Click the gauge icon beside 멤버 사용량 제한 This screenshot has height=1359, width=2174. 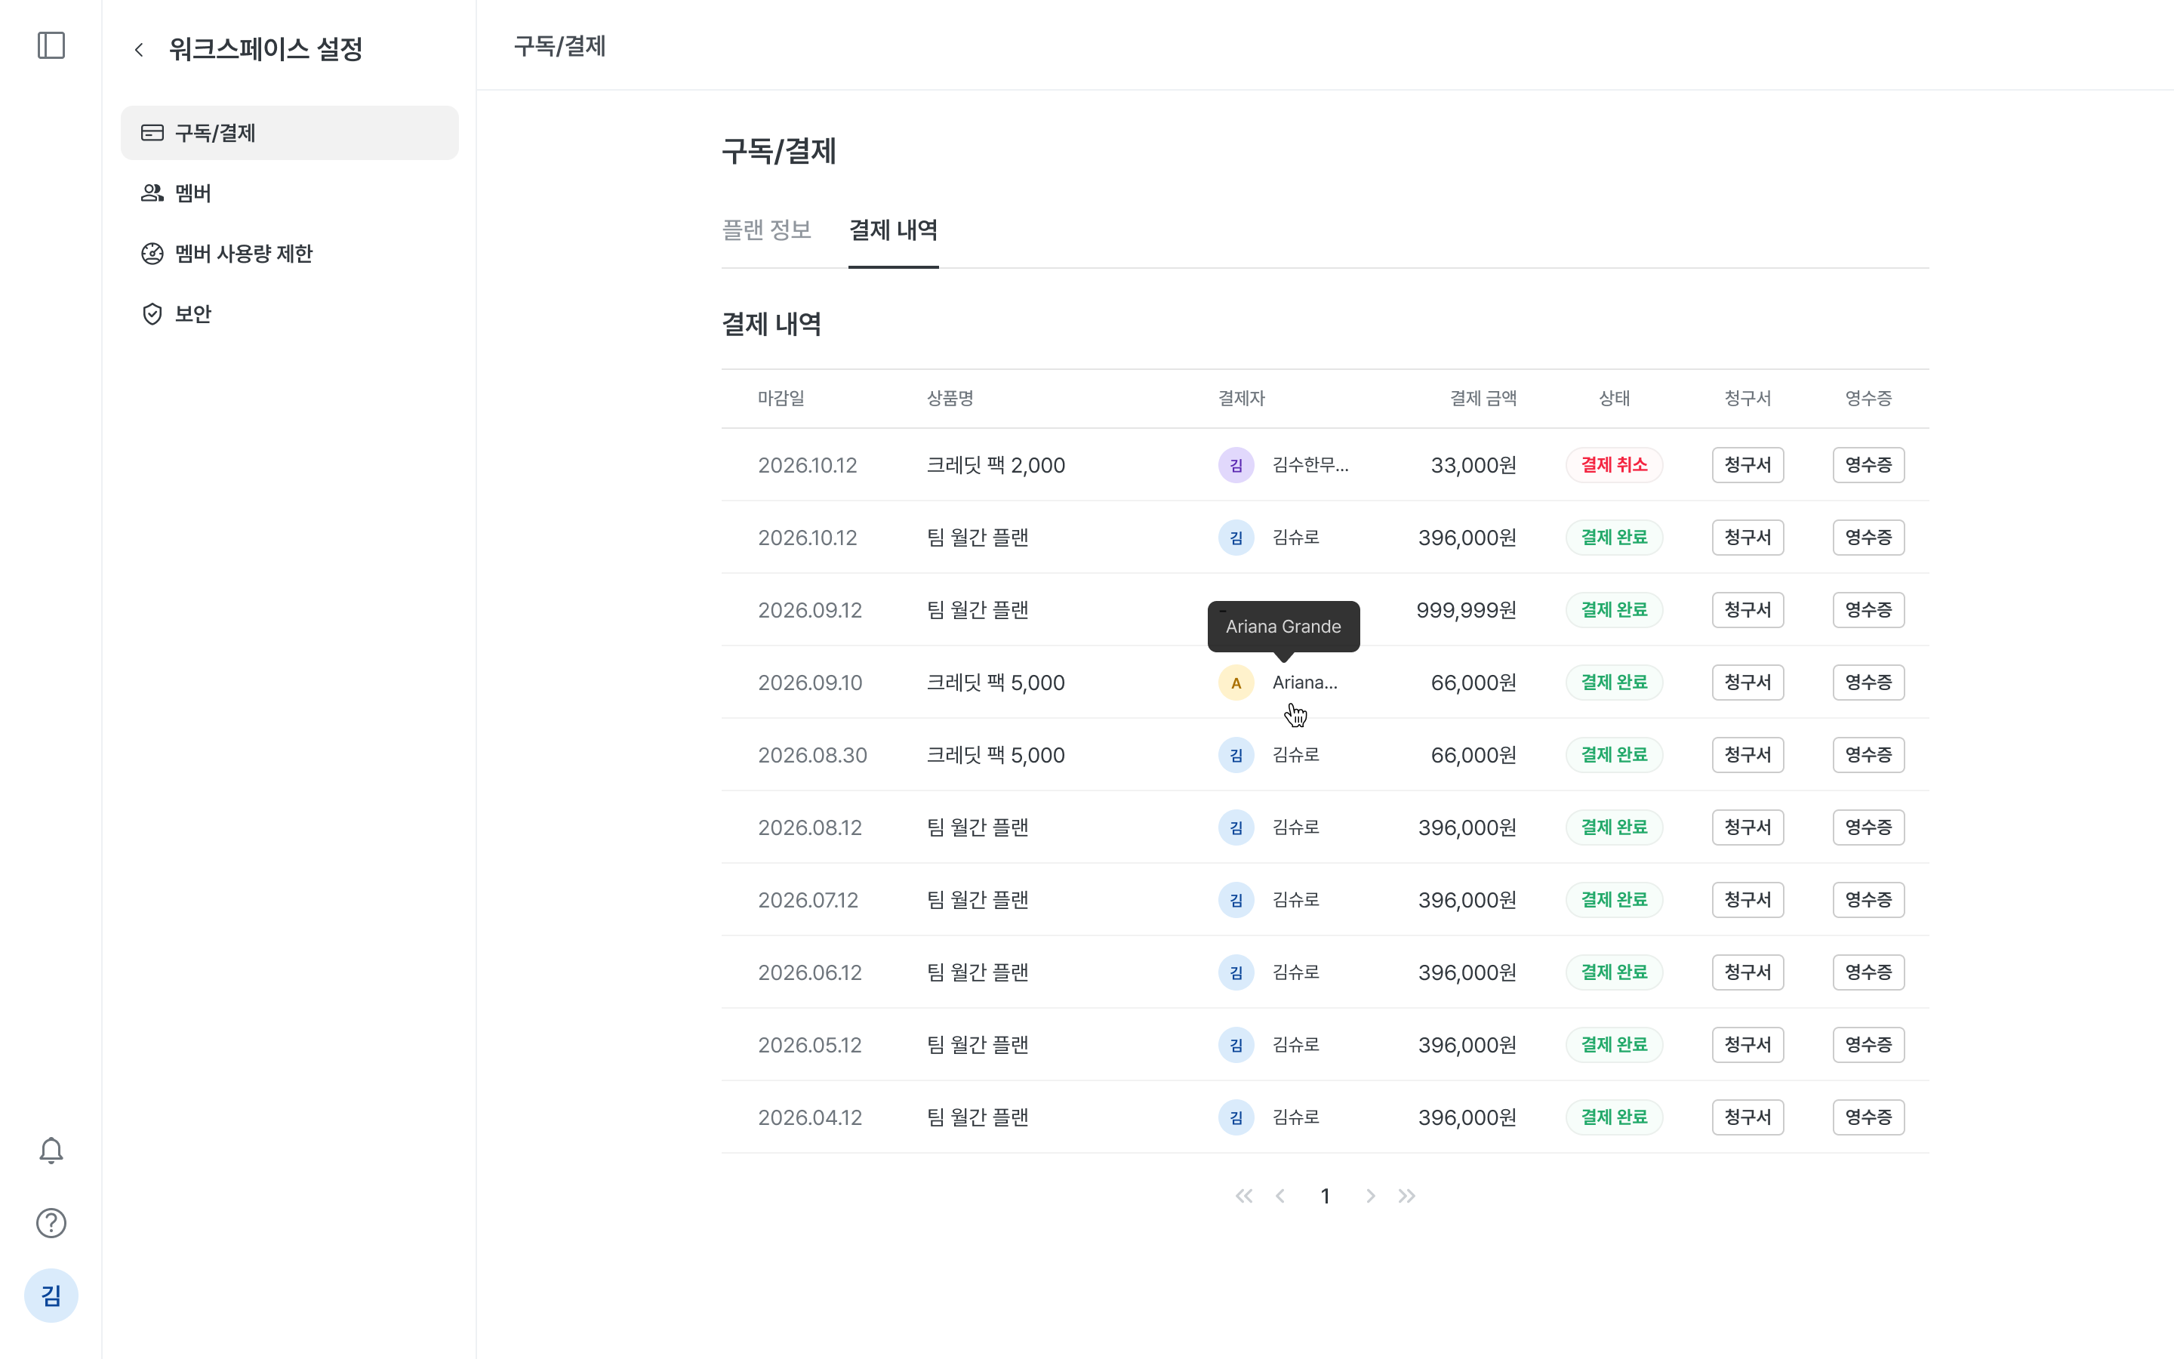[x=152, y=254]
